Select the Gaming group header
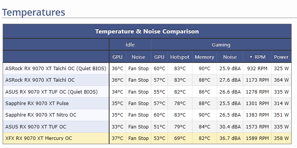Image resolution: width=297 pixels, height=148 pixels. pyautogui.click(x=221, y=44)
